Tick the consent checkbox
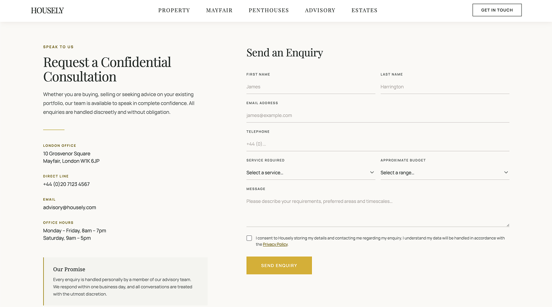Screen dimensions: 552x307 [x=249, y=238]
